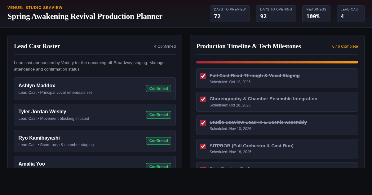Click the Lead Cast Roster heading
Screen dimensions: 372x195
pyautogui.click(x=37, y=46)
